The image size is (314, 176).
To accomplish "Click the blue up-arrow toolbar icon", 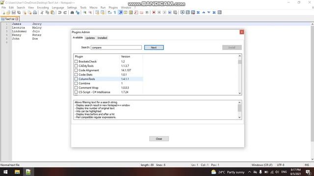I will (x=204, y=12).
